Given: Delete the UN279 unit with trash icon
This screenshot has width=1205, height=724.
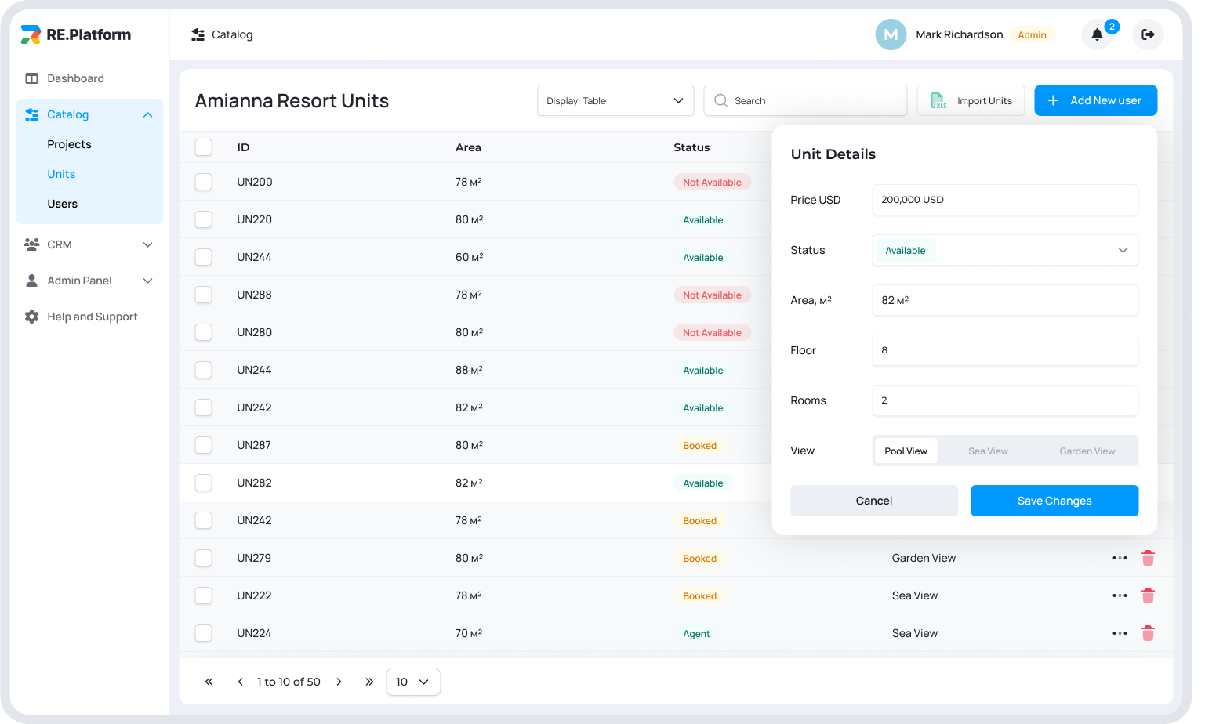Looking at the screenshot, I should point(1148,558).
